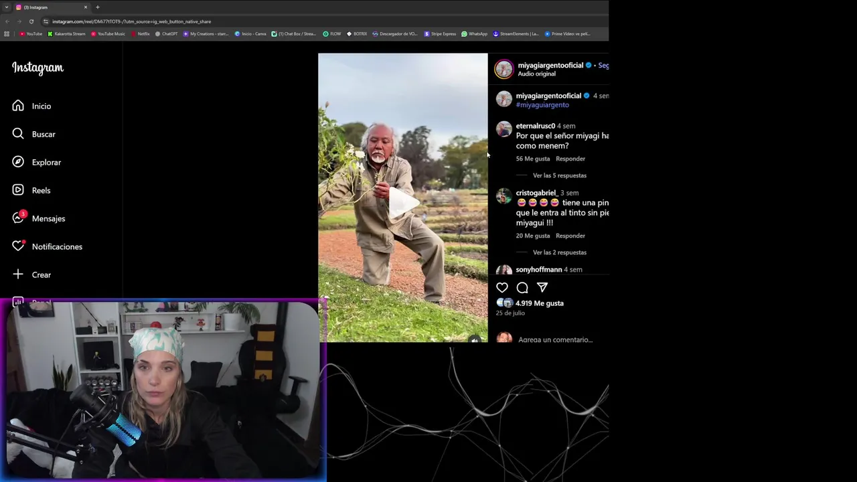Open ChatGPT bookmark
The image size is (857, 482).
(x=166, y=33)
